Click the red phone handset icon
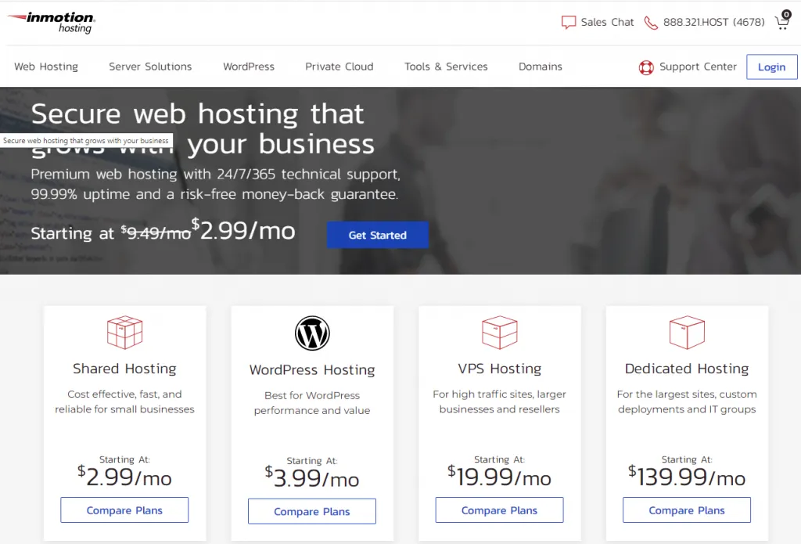801x544 pixels. point(650,23)
